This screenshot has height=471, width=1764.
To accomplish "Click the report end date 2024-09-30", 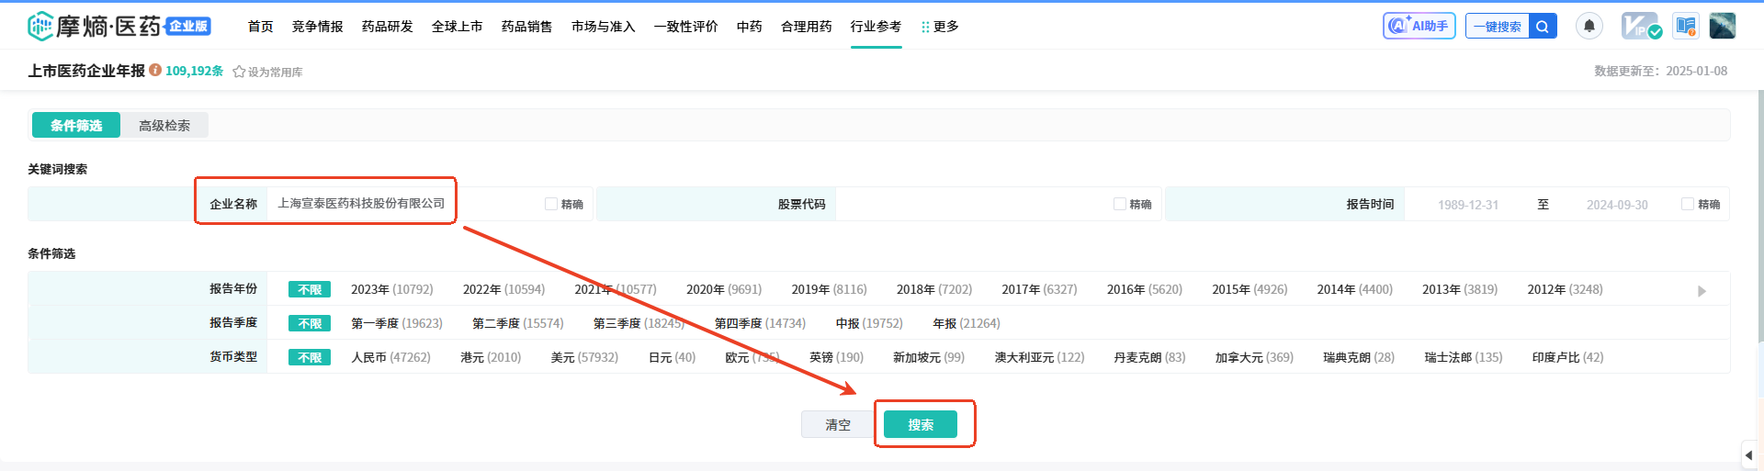I will (1617, 205).
